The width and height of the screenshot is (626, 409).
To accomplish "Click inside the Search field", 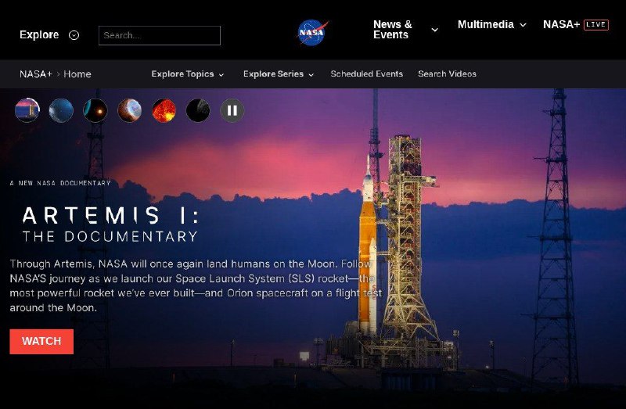I will point(160,35).
